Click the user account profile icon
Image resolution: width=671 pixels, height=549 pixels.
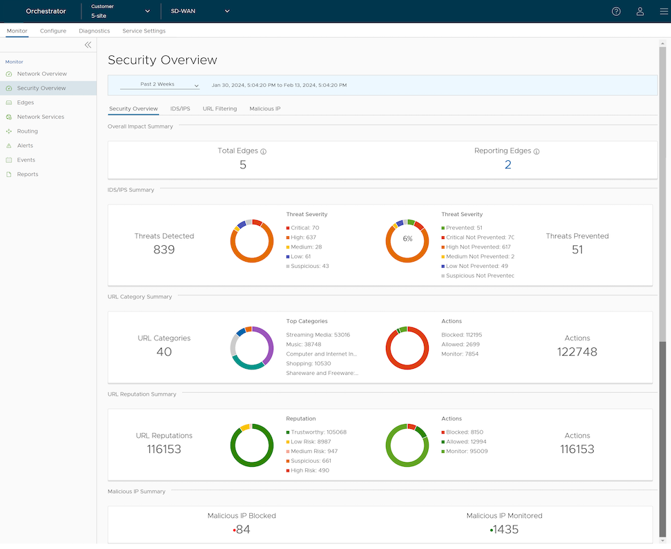click(640, 11)
